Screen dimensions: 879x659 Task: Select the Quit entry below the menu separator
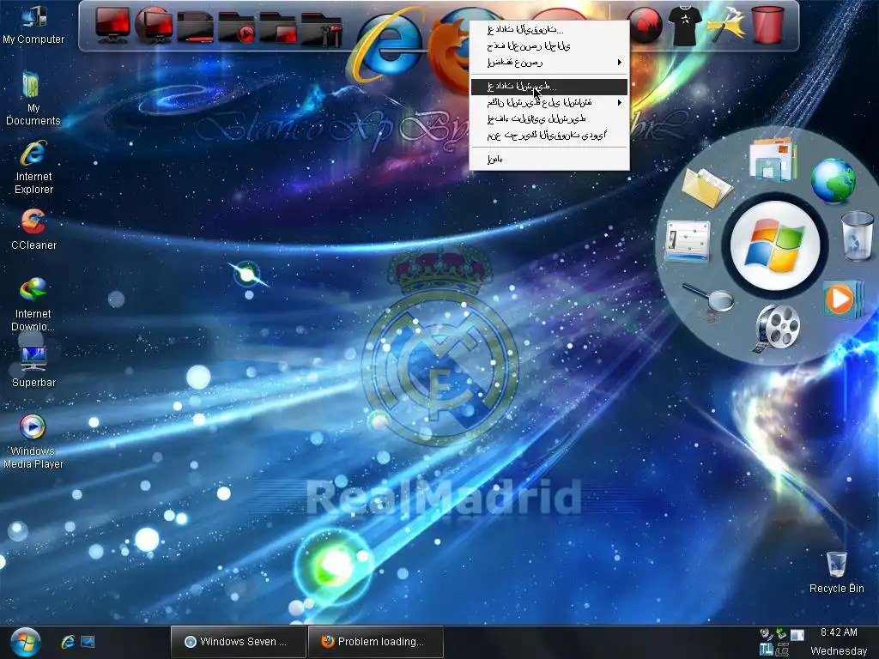tap(549, 160)
